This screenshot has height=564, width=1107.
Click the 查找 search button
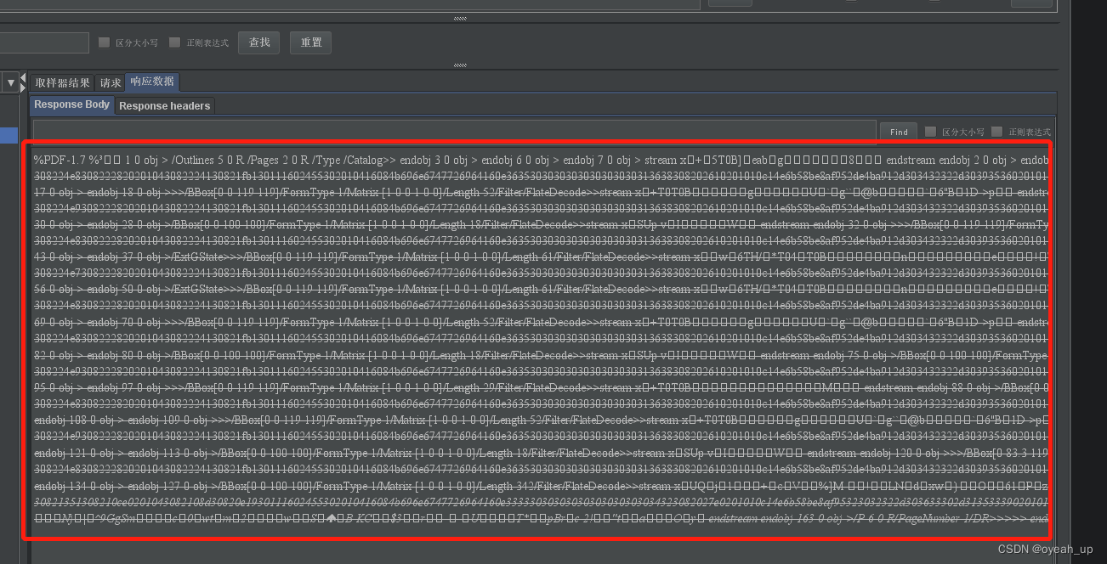coord(259,42)
